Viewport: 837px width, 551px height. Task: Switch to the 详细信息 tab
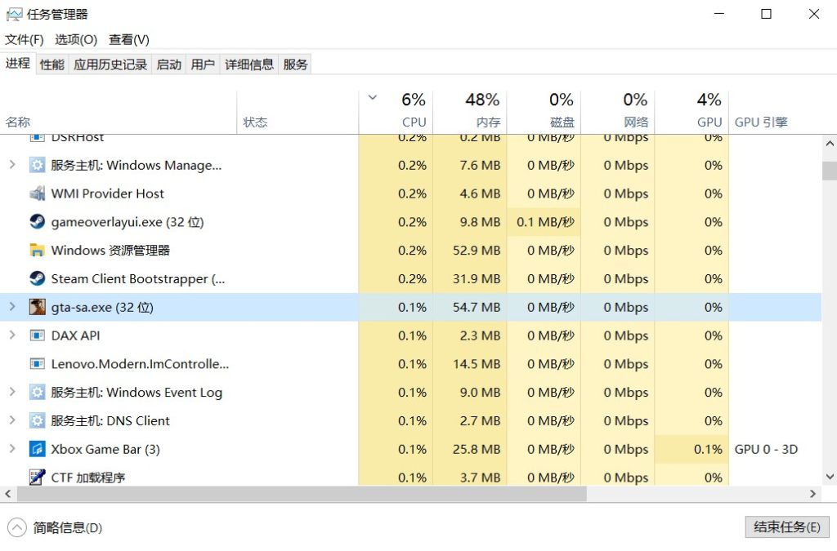249,64
